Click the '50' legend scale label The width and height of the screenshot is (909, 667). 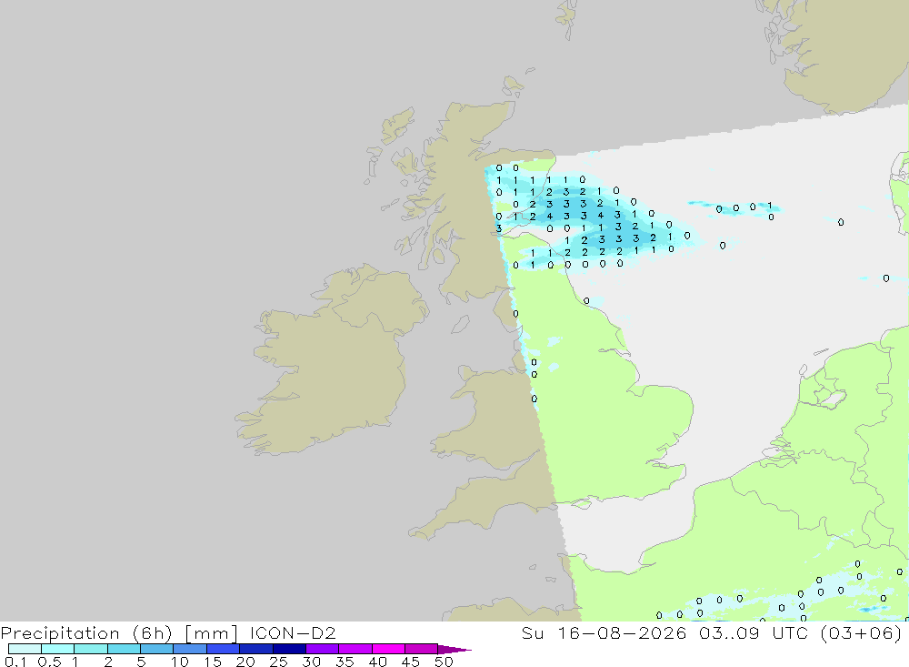coord(444,662)
